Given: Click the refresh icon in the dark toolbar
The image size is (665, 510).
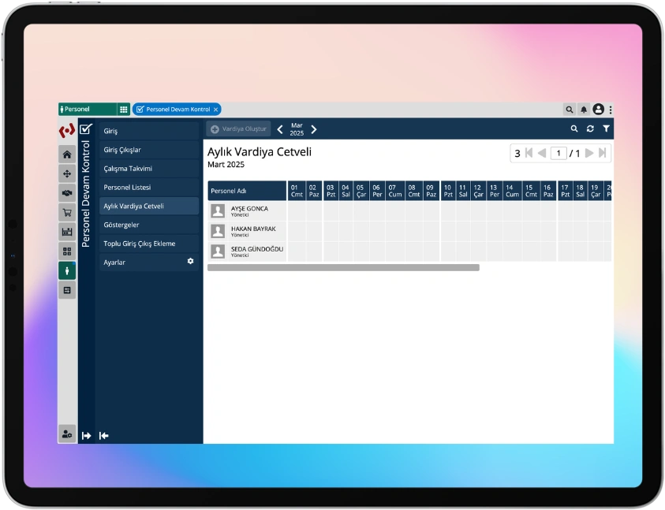Looking at the screenshot, I should click(x=590, y=128).
